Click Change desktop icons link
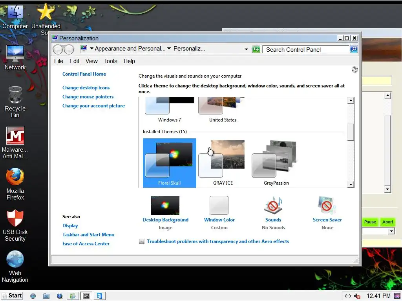Screen dimensions: 402x301 click(86, 88)
